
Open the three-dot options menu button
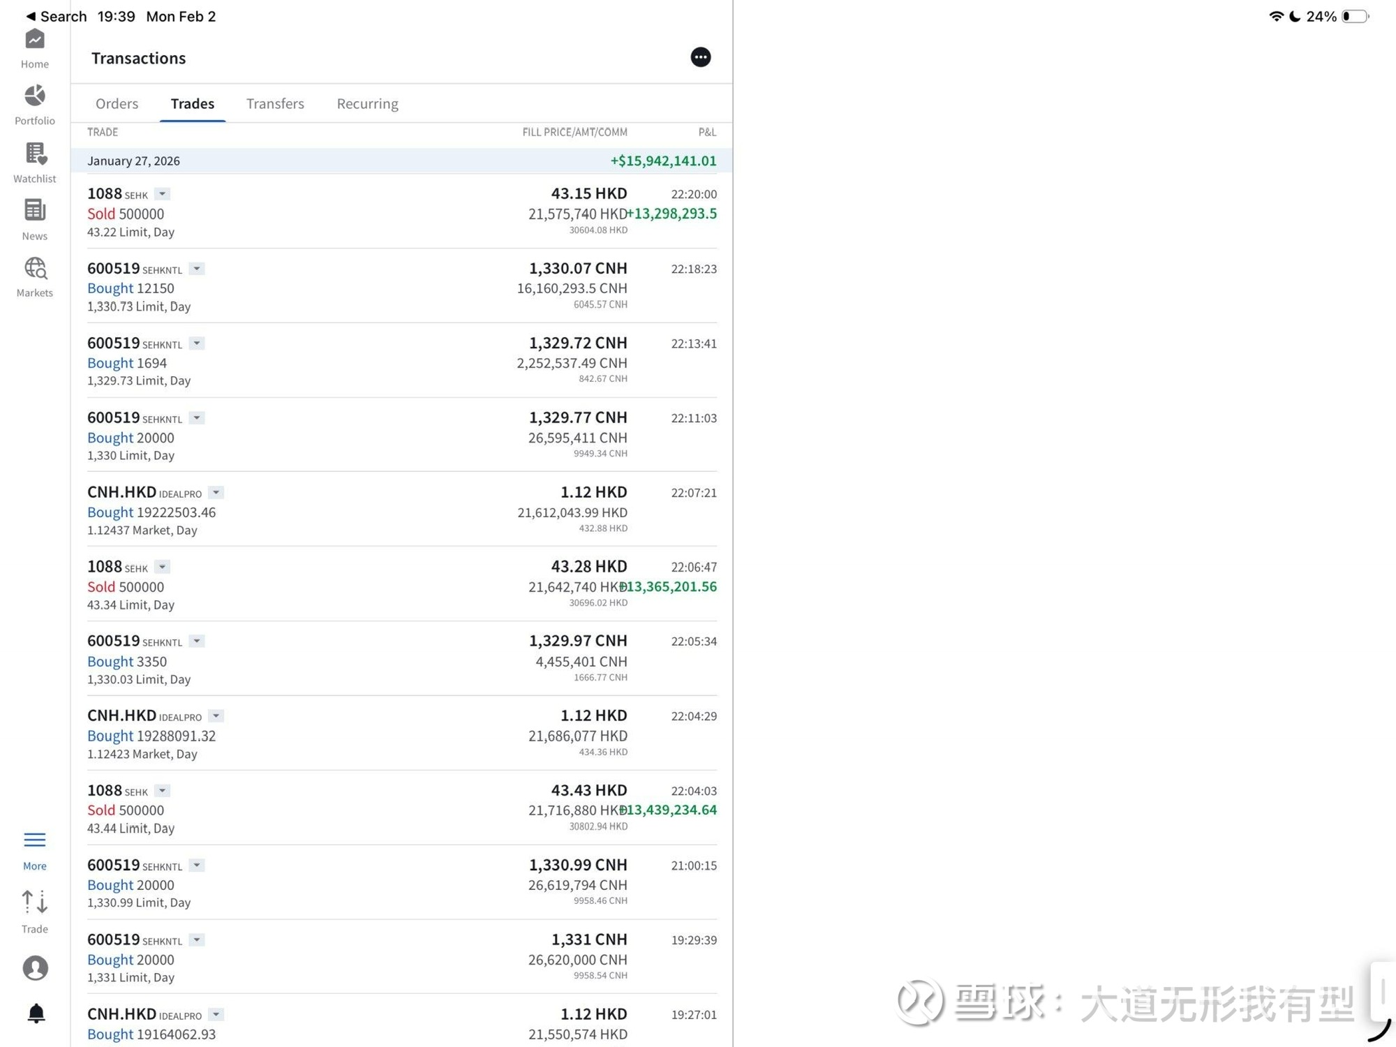(x=700, y=57)
